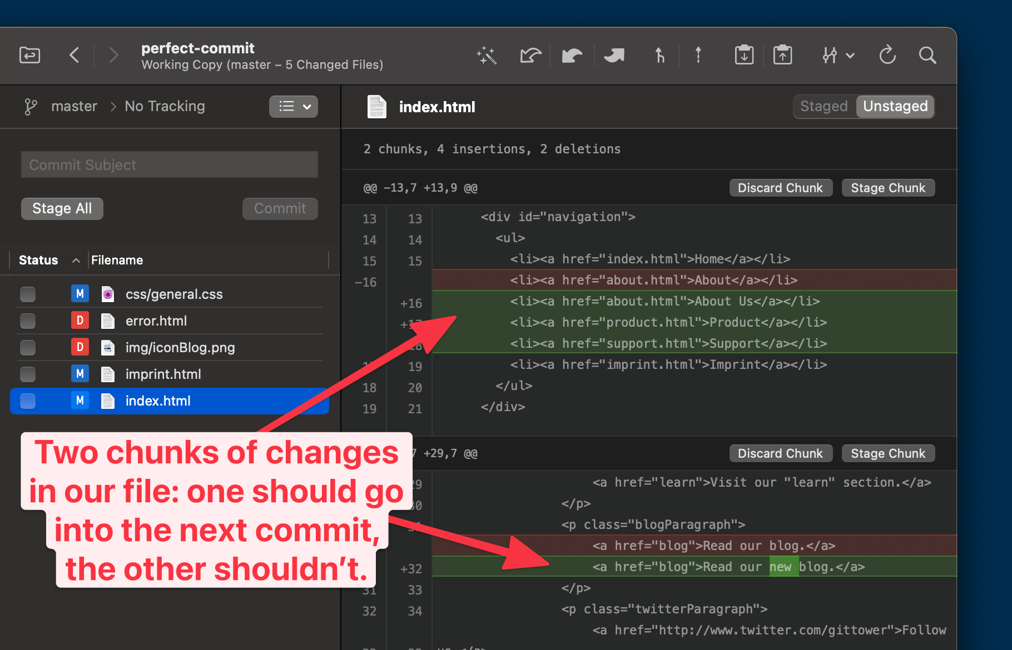This screenshot has width=1012, height=650.
Task: Click the img/iconBlog.png image file icon
Action: point(108,347)
